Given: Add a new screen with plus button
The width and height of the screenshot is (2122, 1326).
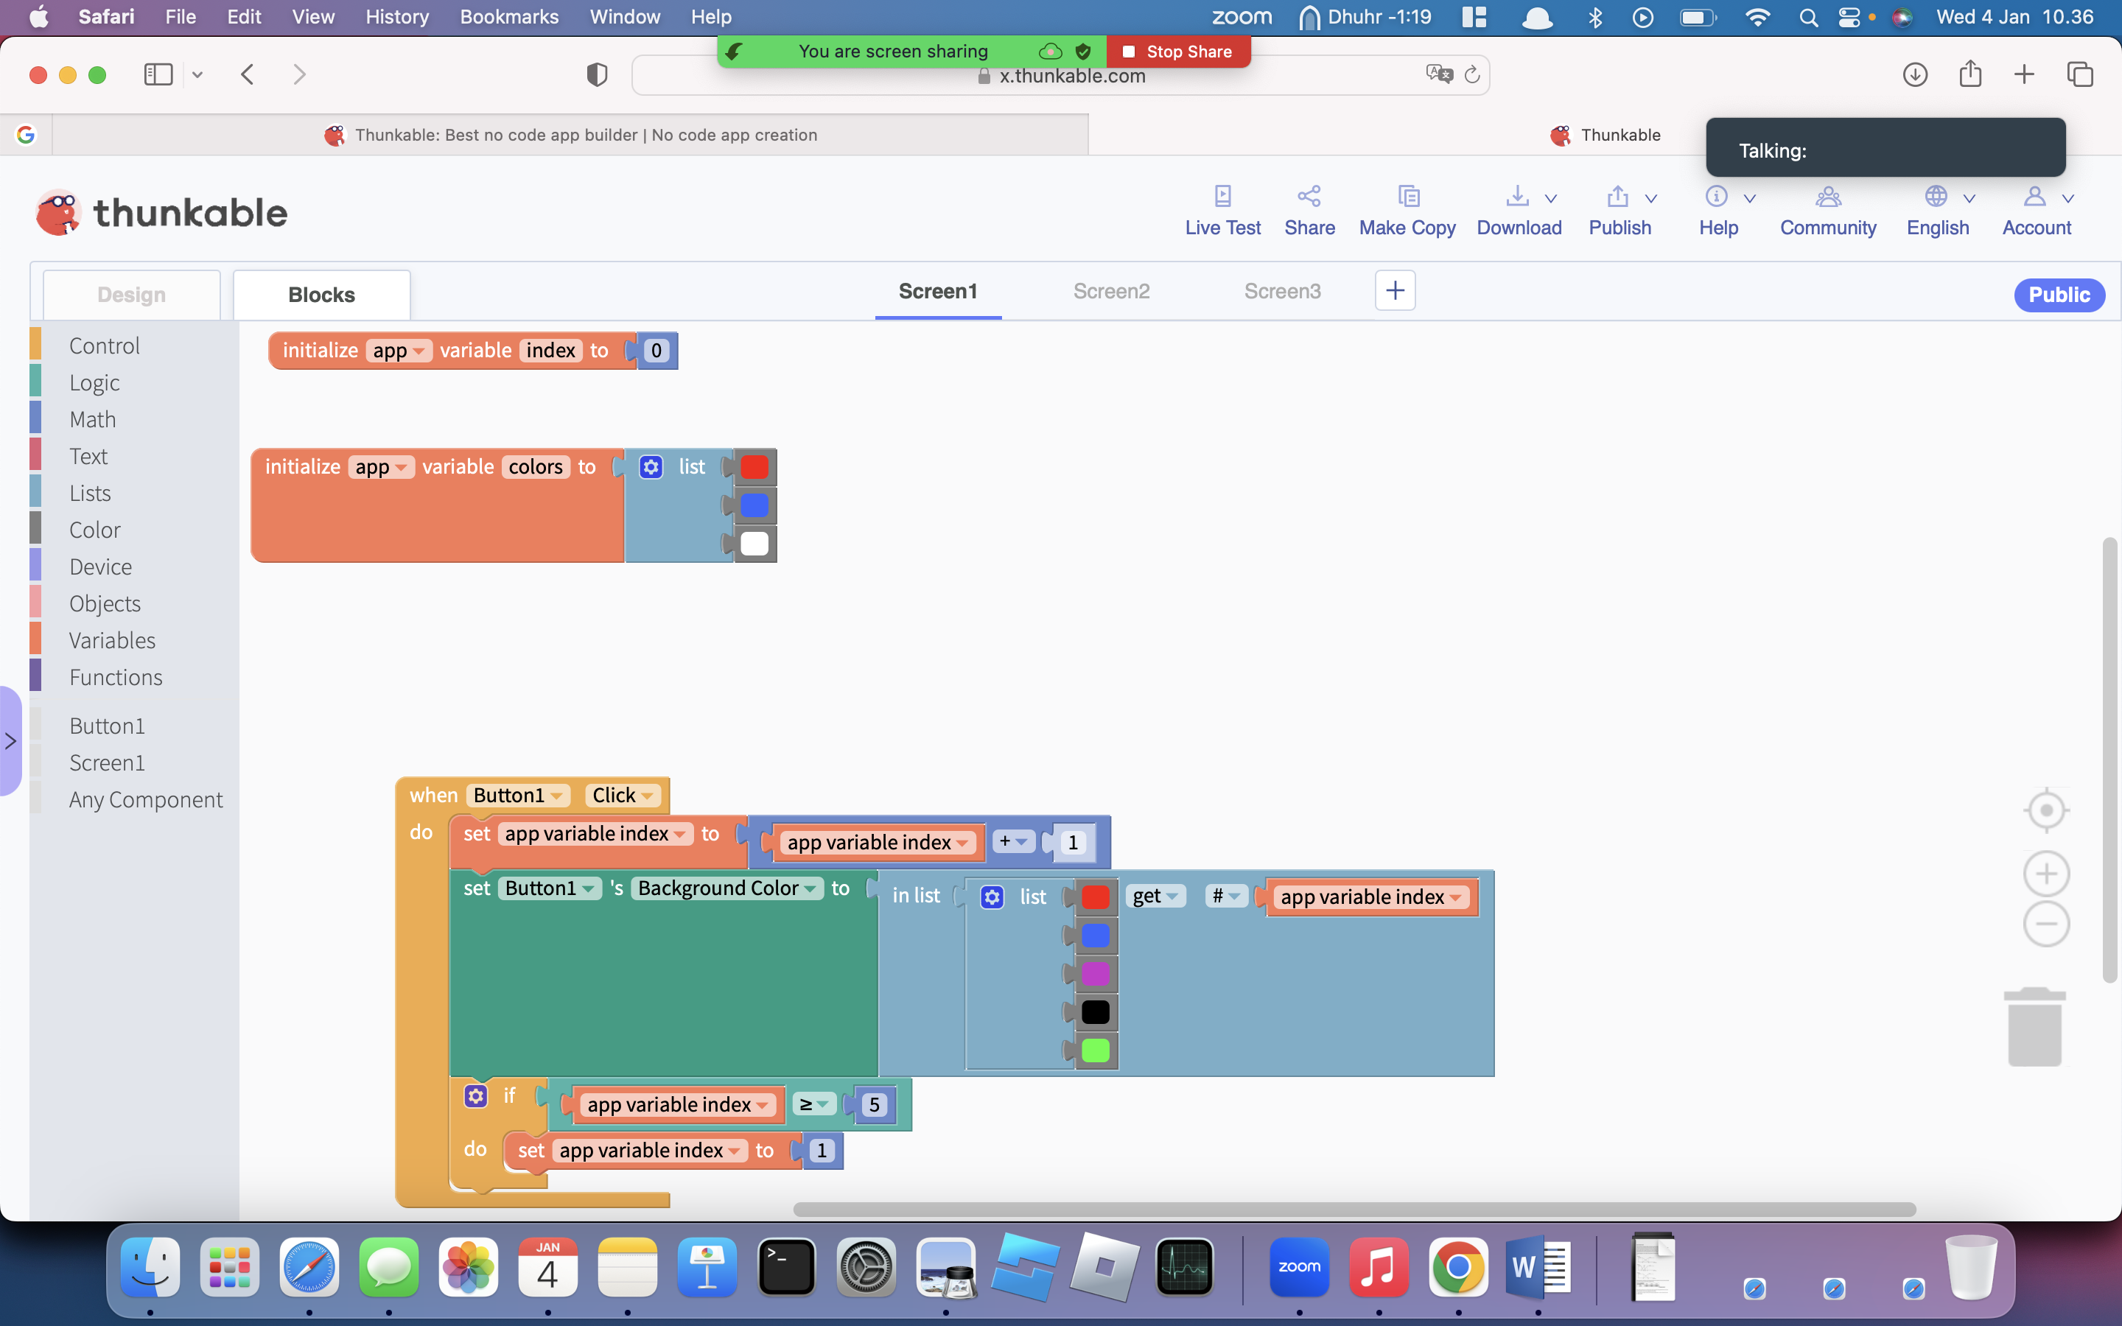Looking at the screenshot, I should tap(1394, 290).
